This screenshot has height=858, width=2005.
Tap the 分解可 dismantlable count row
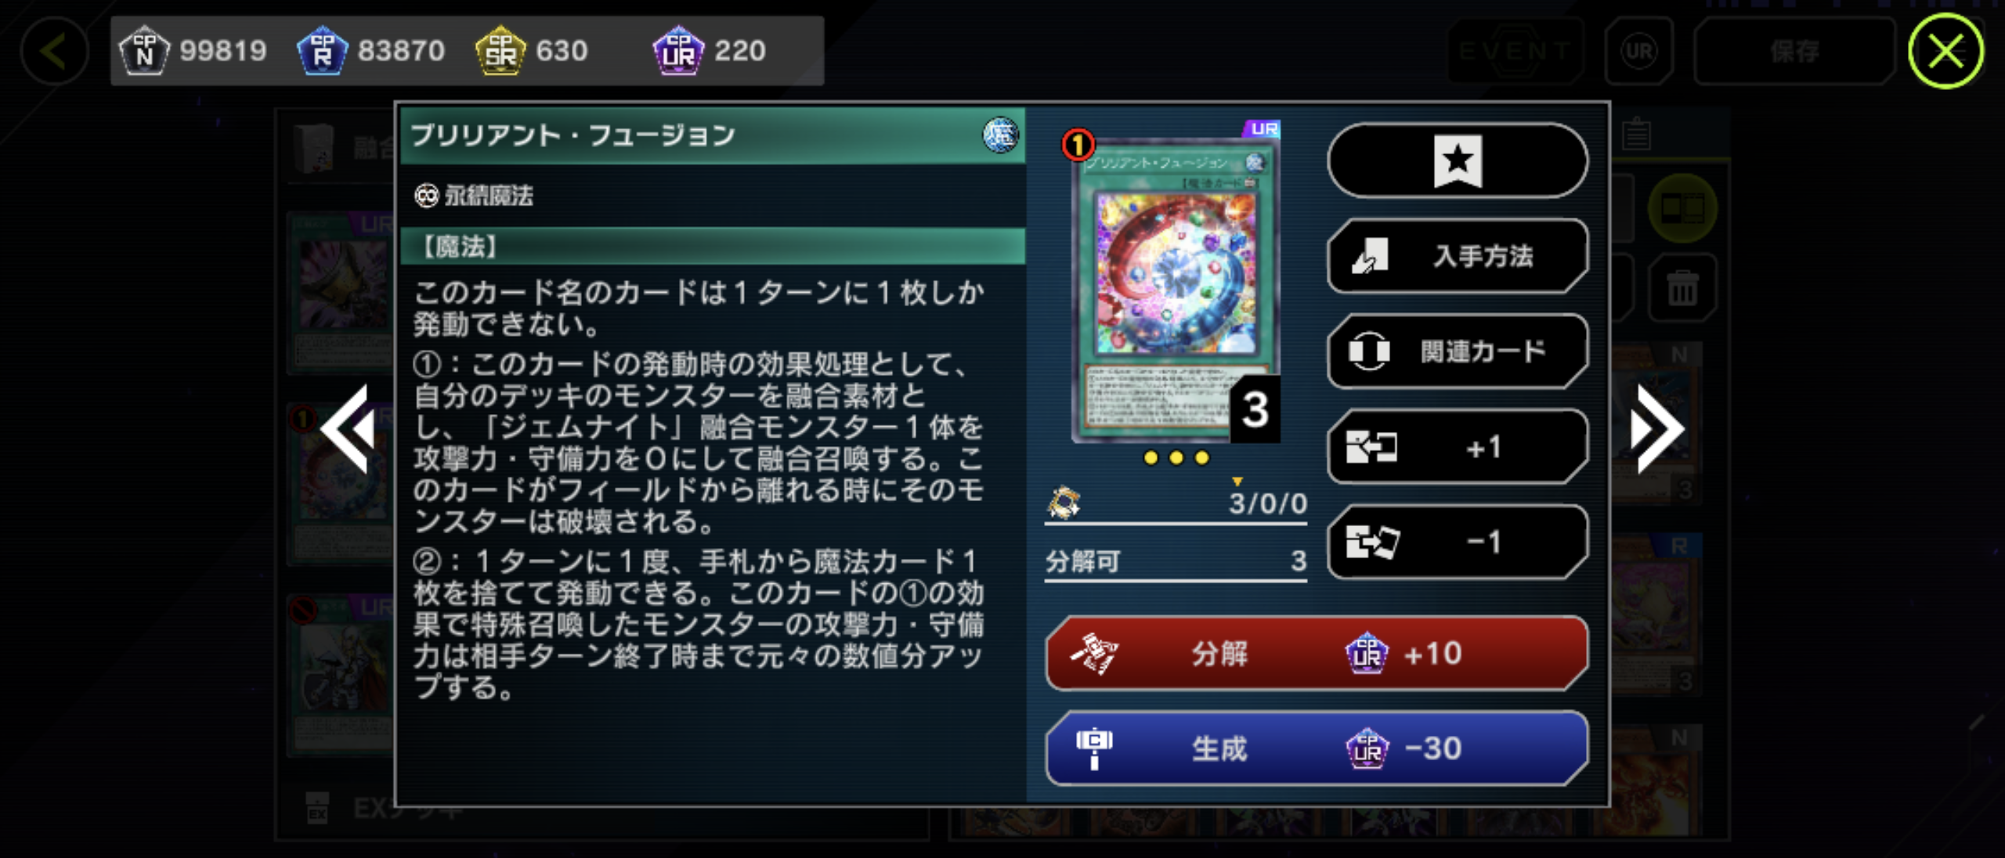(1176, 561)
